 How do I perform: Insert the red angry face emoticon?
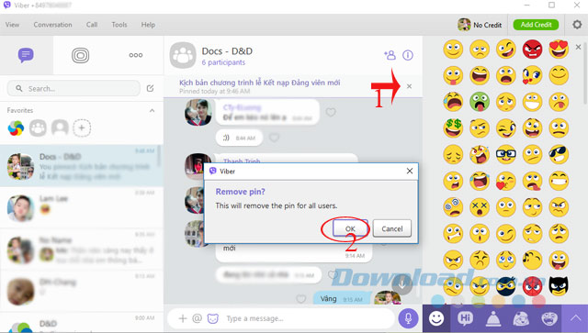click(533, 49)
